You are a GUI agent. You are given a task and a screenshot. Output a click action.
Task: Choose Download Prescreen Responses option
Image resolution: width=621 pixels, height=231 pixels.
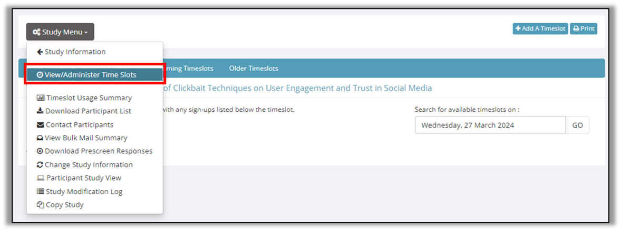(98, 151)
